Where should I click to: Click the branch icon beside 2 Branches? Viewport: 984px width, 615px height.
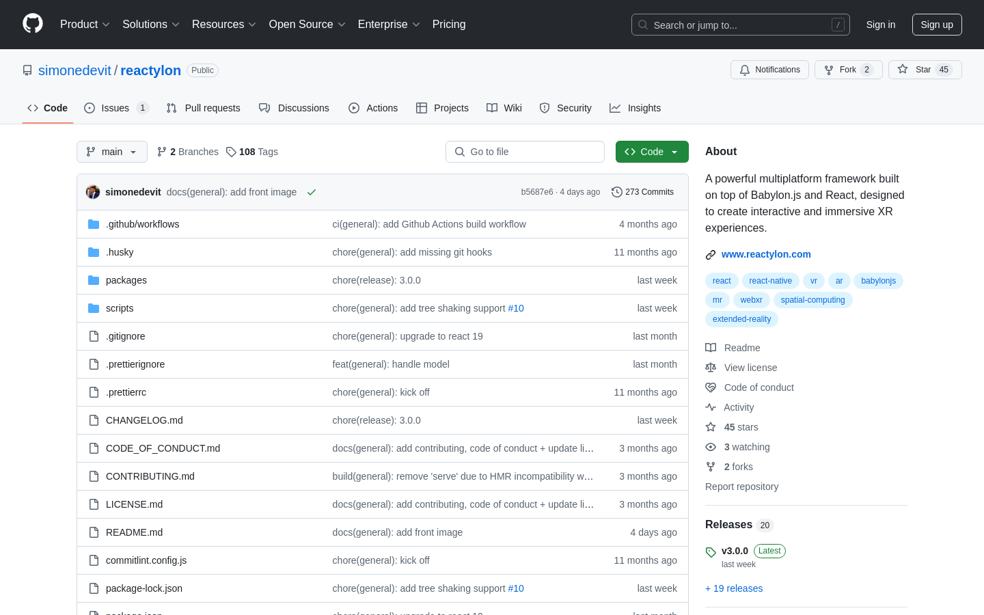(x=162, y=152)
